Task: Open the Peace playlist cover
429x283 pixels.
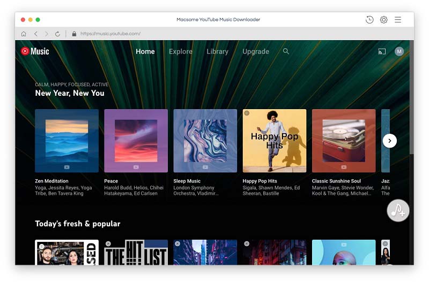Action: pos(136,141)
